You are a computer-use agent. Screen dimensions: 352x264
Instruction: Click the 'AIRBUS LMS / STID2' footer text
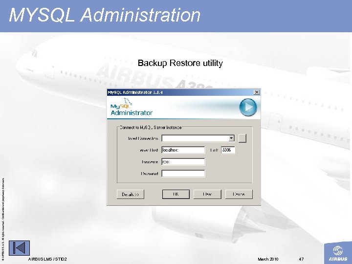pos(47,259)
